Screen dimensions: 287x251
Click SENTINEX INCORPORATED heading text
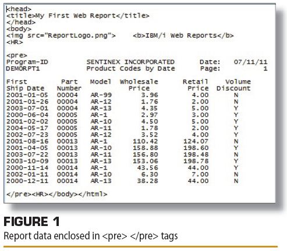click(x=130, y=62)
